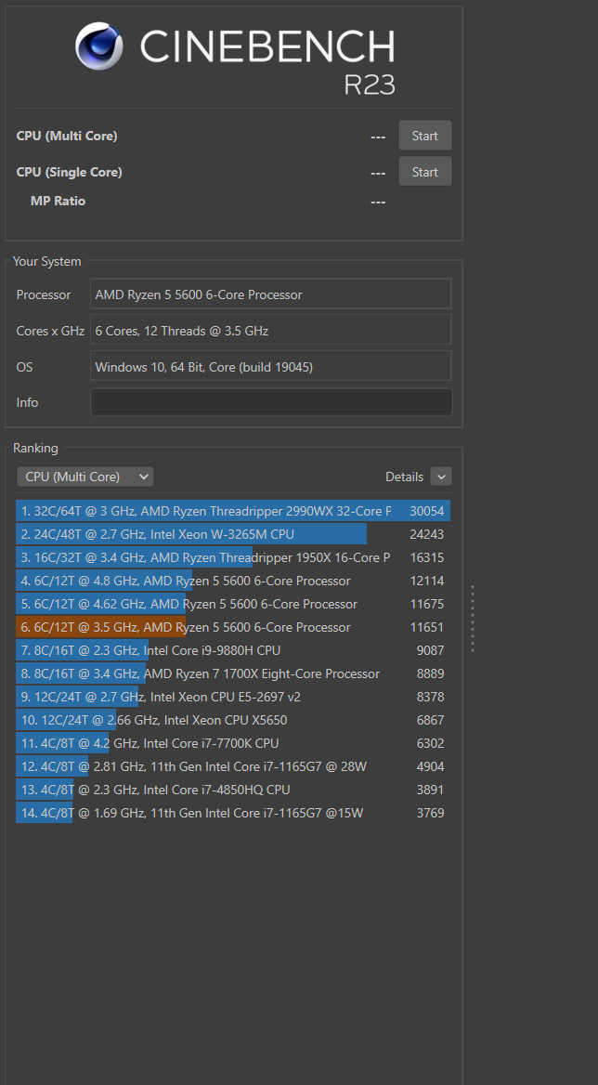Select the highlighted orange Ryzen 5 5600 3.5 GHz row
The width and height of the screenshot is (598, 1085).
click(233, 627)
